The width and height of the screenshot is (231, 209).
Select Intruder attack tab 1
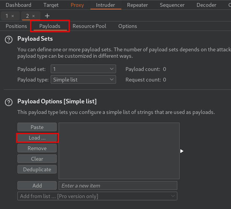coord(7,16)
